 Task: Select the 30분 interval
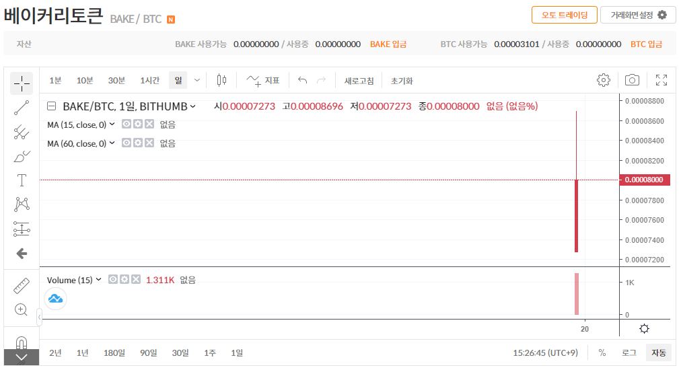(116, 80)
